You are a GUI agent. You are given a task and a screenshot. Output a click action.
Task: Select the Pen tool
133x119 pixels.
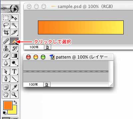click(x=6, y=79)
